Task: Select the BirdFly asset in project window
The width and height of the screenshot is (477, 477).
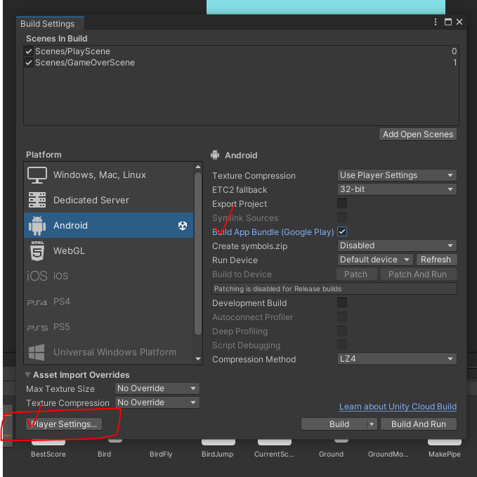Action: point(161,454)
